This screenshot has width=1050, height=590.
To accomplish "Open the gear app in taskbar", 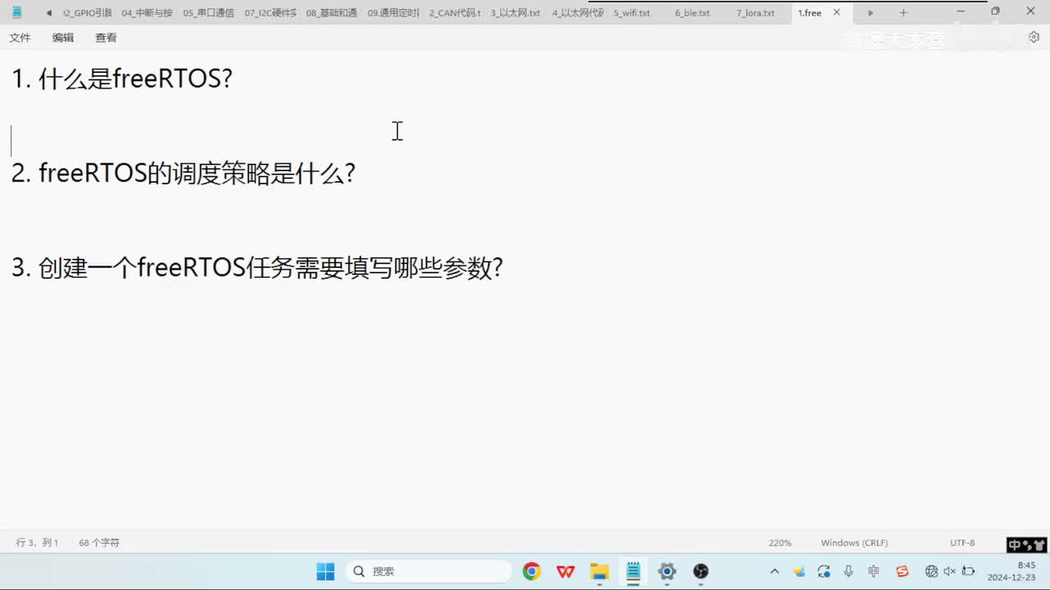I will 667,571.
